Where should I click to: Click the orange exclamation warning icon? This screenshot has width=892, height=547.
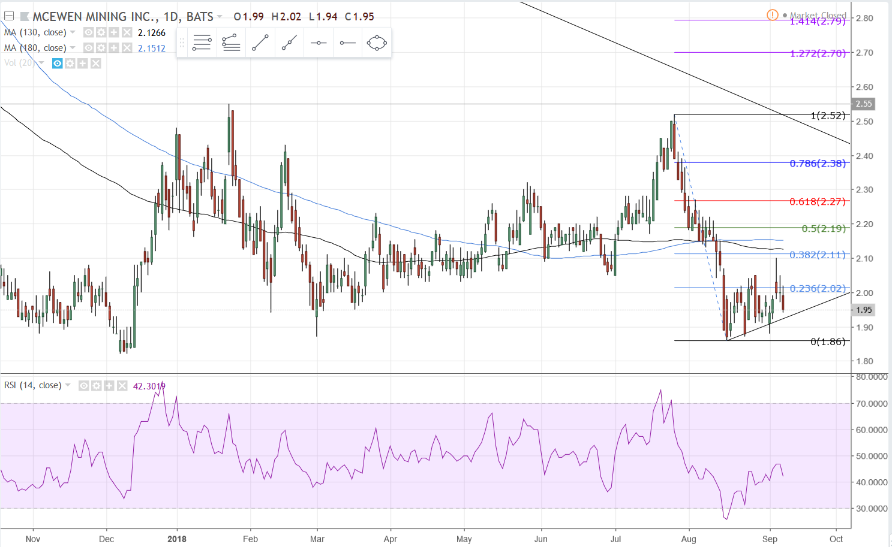[x=773, y=15]
